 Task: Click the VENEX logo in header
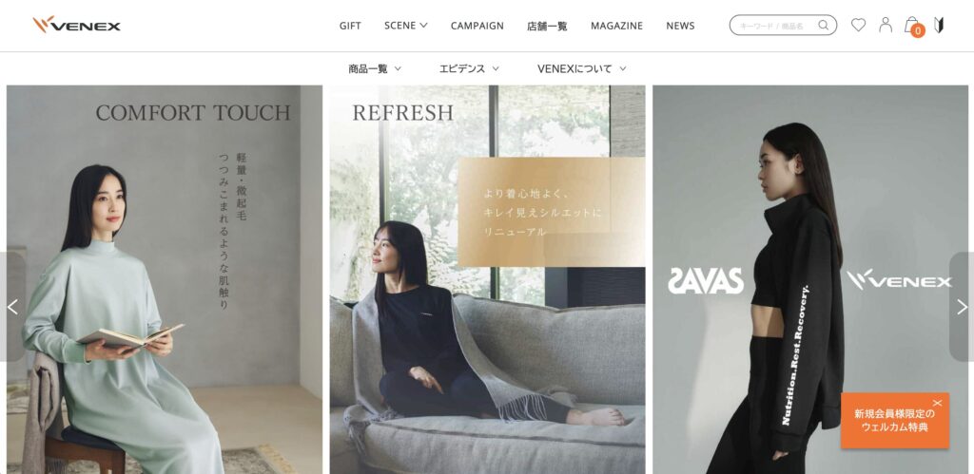pyautogui.click(x=76, y=25)
